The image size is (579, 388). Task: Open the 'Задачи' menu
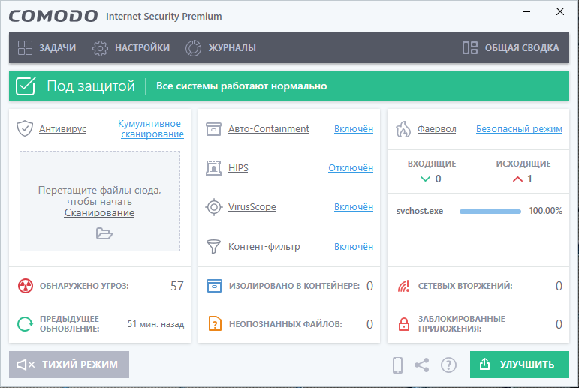click(x=47, y=48)
